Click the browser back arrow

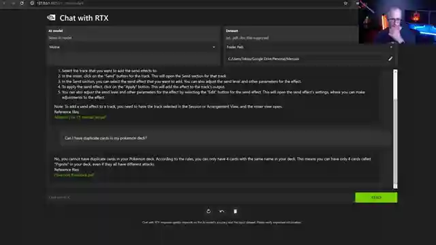tap(4, 3)
